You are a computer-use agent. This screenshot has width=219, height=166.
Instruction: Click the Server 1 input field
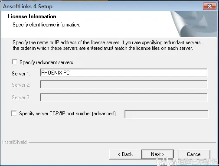(124, 73)
